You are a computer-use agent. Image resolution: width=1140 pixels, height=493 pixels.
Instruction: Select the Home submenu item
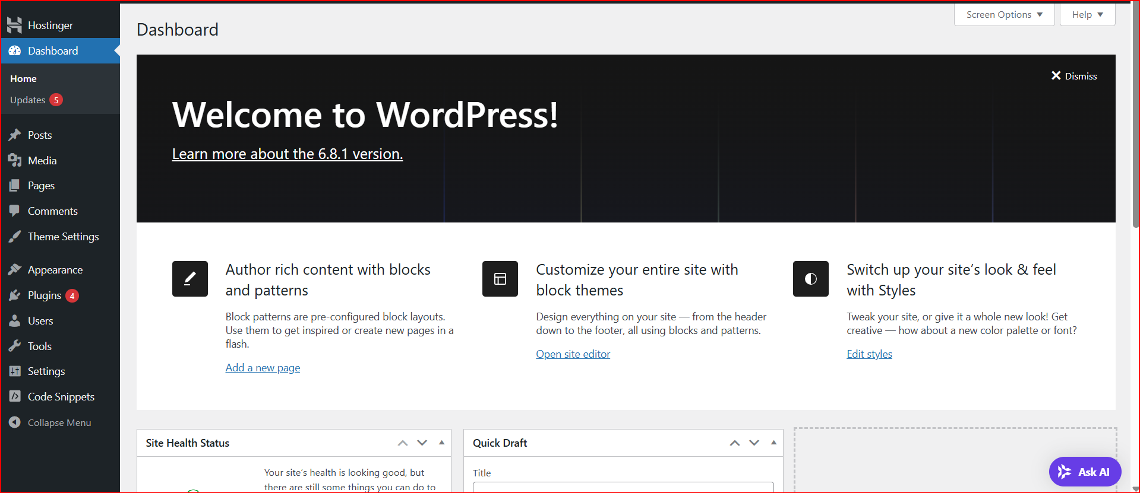(x=23, y=78)
